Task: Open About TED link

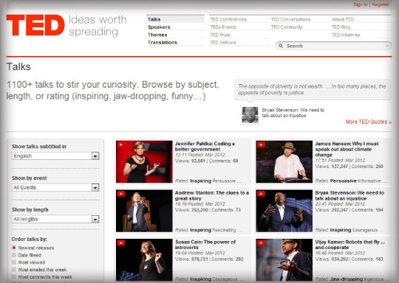Action: coord(343,20)
